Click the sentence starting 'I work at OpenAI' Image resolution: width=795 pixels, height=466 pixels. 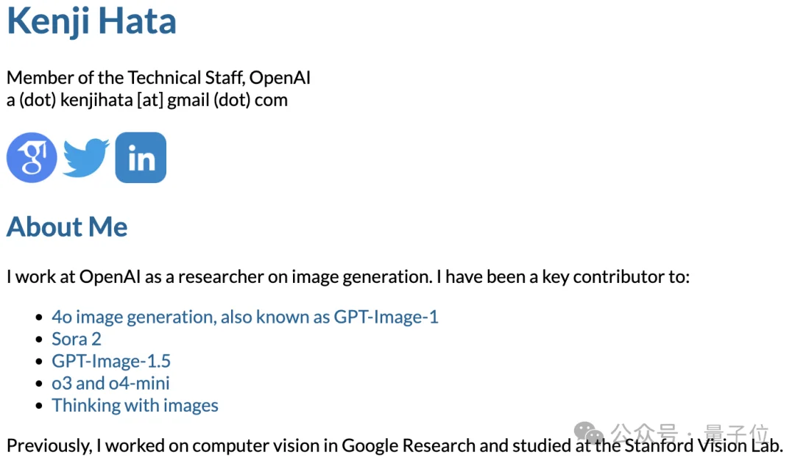(347, 277)
